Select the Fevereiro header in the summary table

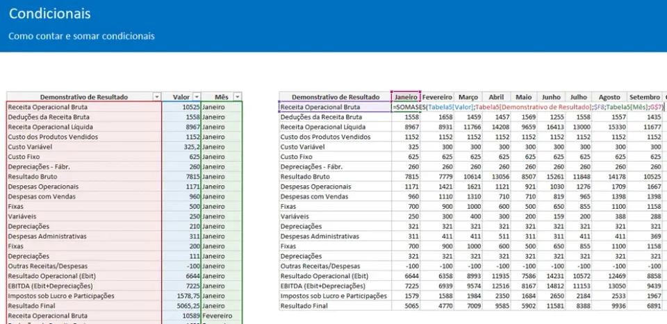437,97
